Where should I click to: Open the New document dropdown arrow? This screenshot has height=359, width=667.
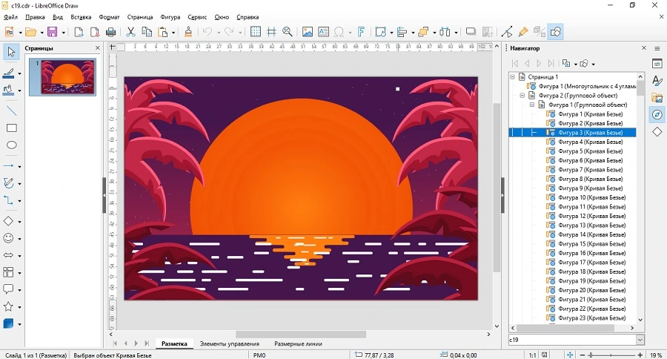[x=20, y=33]
